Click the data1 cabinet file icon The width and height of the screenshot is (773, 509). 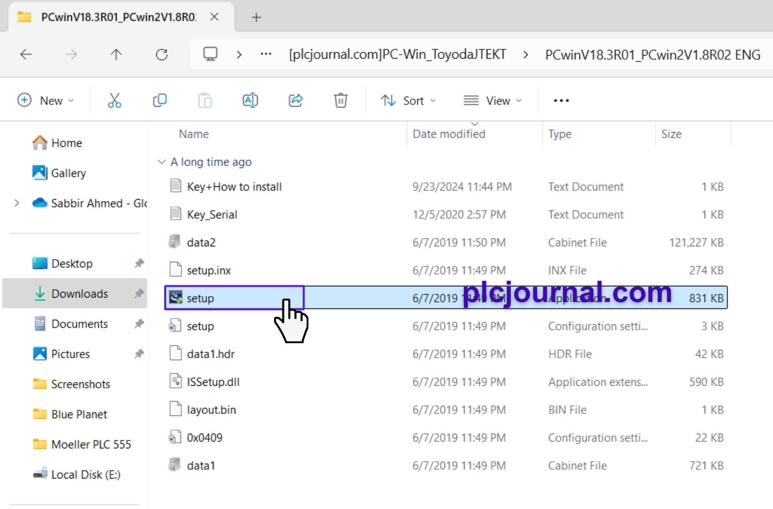pyautogui.click(x=175, y=465)
